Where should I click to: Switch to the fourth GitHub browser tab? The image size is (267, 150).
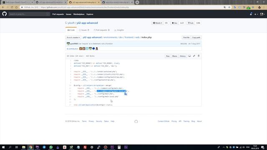(117, 2)
